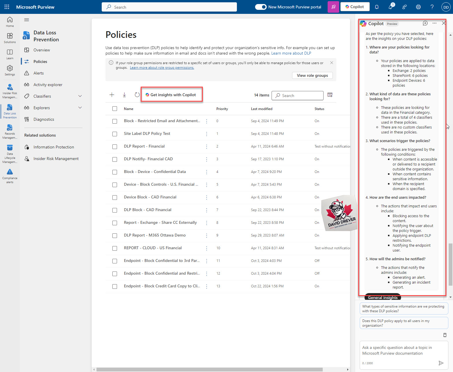Open the app launcher waffle menu
This screenshot has height=372, width=453.
7,7
